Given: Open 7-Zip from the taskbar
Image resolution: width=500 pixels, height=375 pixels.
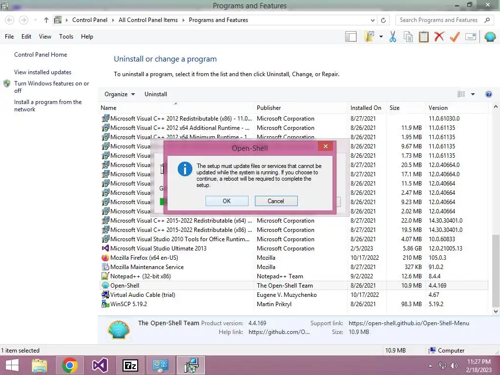Looking at the screenshot, I should [x=130, y=365].
